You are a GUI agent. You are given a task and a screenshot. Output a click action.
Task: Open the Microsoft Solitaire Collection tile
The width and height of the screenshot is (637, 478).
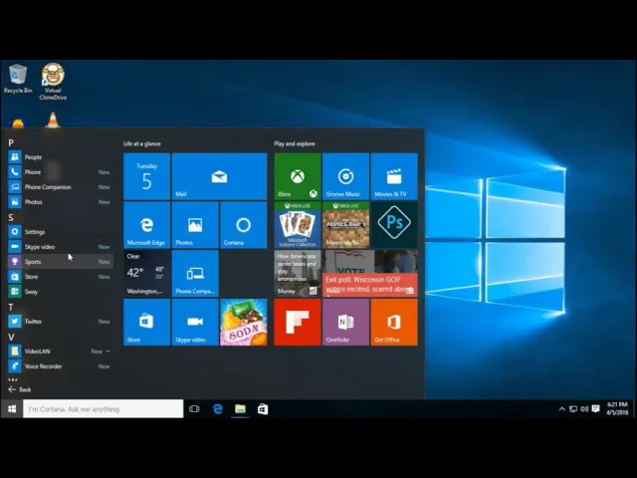pos(298,225)
